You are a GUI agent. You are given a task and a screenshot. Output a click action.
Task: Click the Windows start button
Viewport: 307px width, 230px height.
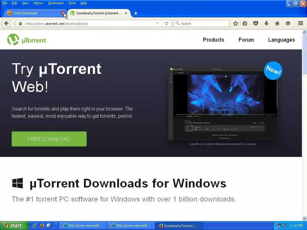coord(14,226)
